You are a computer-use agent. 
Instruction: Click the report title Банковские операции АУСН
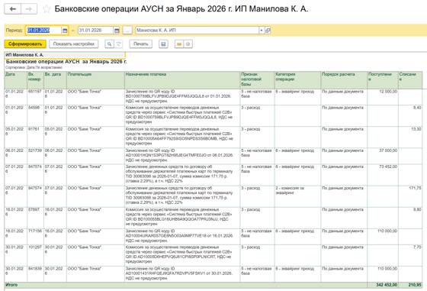tap(66, 62)
